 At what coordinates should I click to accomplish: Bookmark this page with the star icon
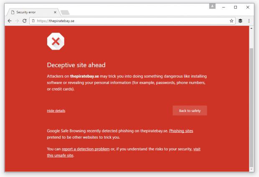[231, 21]
